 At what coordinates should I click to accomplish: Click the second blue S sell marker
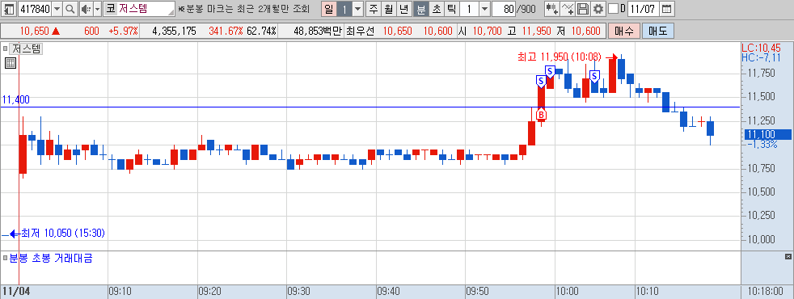[x=550, y=70]
